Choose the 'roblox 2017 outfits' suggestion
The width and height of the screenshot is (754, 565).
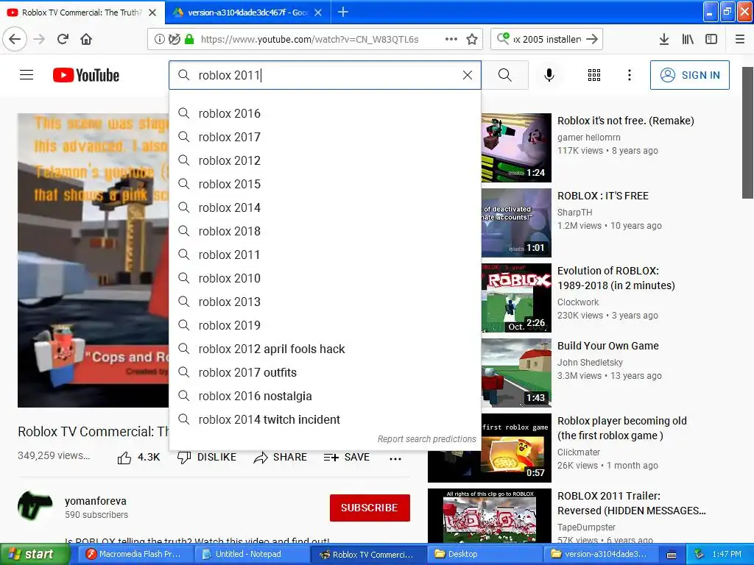coord(325,372)
